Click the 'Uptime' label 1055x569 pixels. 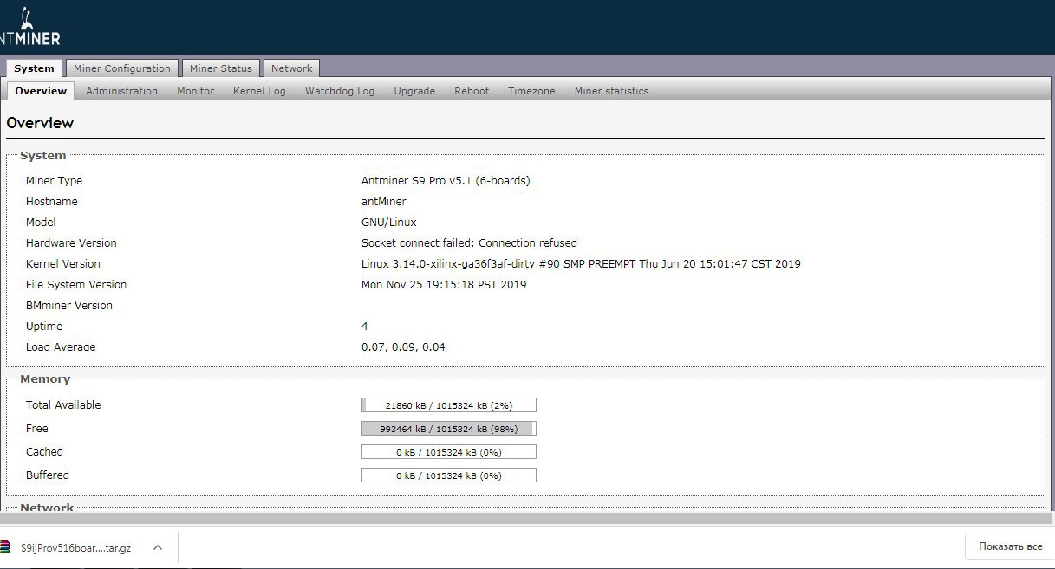tap(44, 327)
